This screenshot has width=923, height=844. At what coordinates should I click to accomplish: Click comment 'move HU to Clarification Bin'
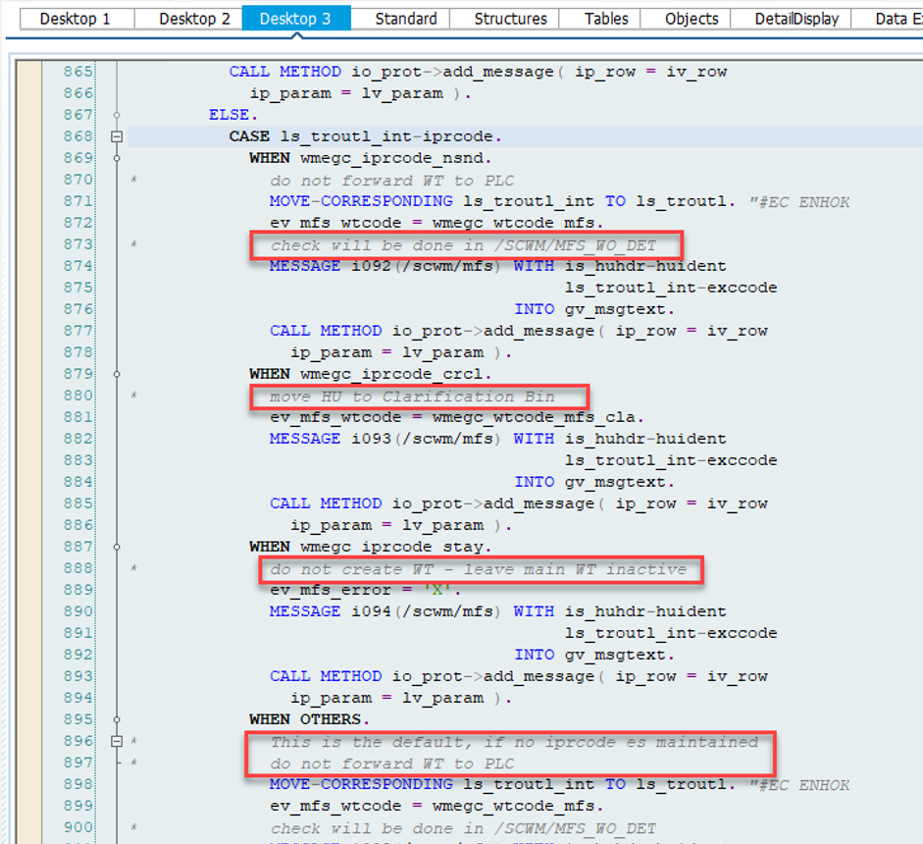(412, 396)
